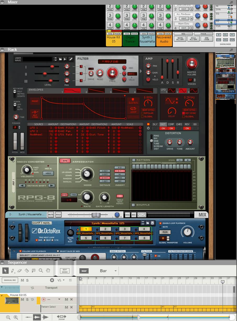Image resolution: width=237 pixels, height=321 pixels.
Task: Select the Pencil tool in the Sequencer toolbar
Action: click(x=13, y=271)
